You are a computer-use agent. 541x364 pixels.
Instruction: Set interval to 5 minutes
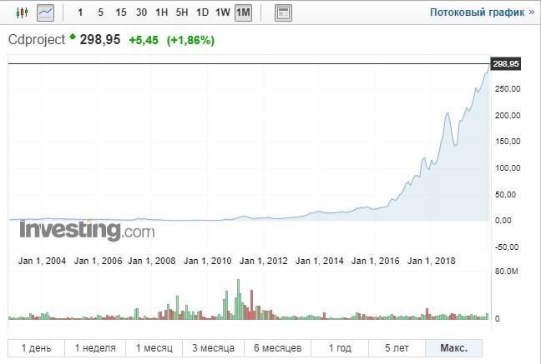[x=100, y=12]
